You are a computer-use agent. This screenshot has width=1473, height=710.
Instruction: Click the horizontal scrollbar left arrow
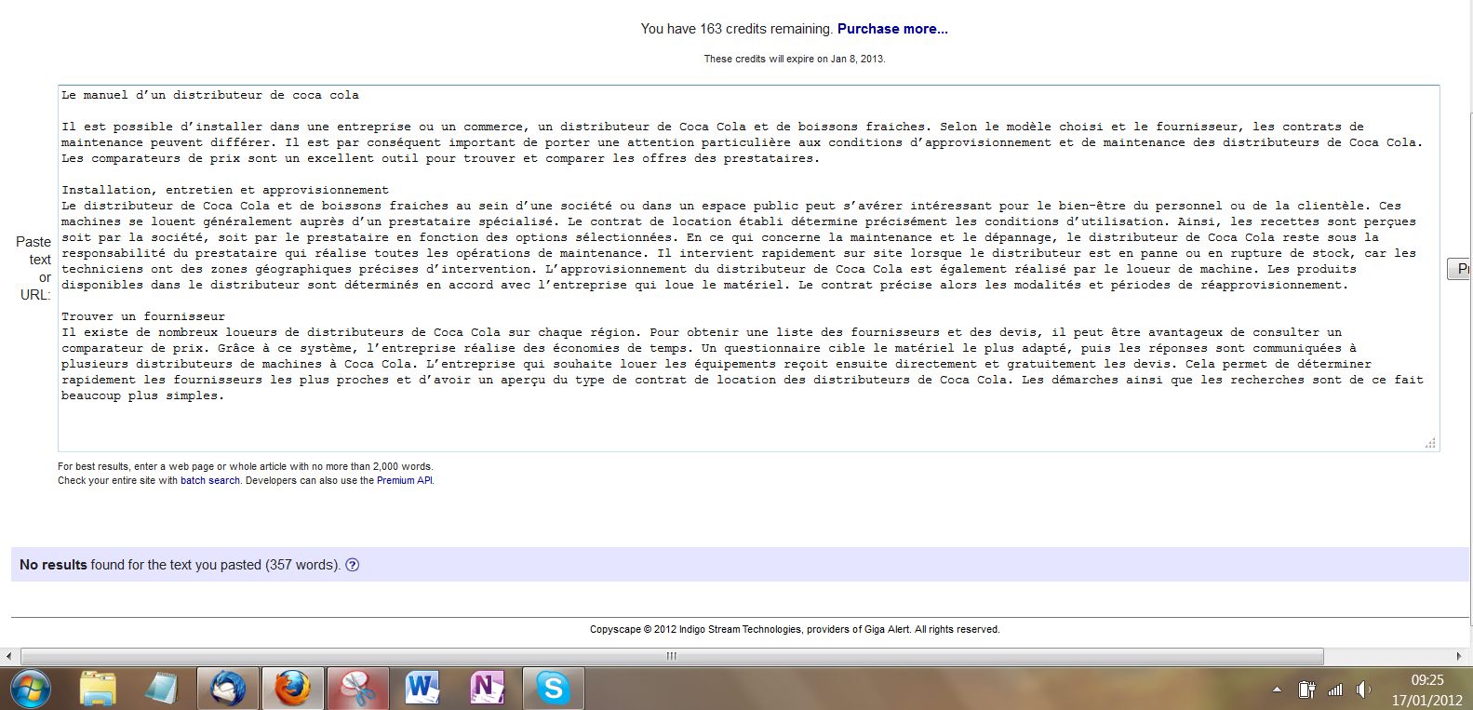pyautogui.click(x=7, y=656)
